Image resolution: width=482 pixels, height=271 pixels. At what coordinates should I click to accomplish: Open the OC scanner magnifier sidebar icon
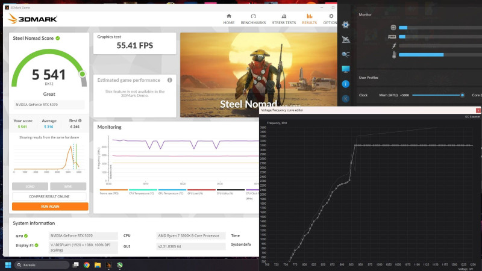click(x=345, y=54)
